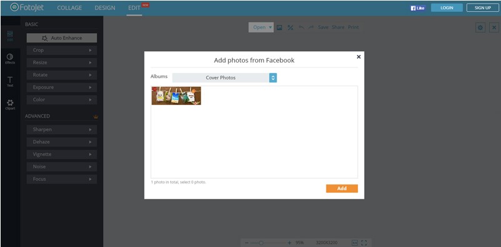Select the Text tool in sidebar
Screen dimensions: 501x247
pyautogui.click(x=10, y=82)
